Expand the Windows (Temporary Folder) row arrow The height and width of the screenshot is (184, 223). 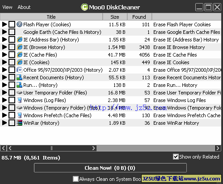pyautogui.click(x=4, y=108)
